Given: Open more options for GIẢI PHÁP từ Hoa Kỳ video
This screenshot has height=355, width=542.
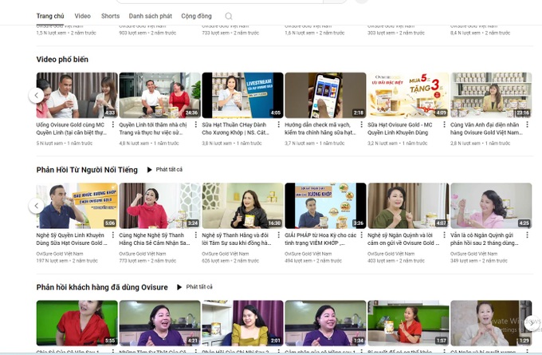Looking at the screenshot, I should pyautogui.click(x=362, y=235).
